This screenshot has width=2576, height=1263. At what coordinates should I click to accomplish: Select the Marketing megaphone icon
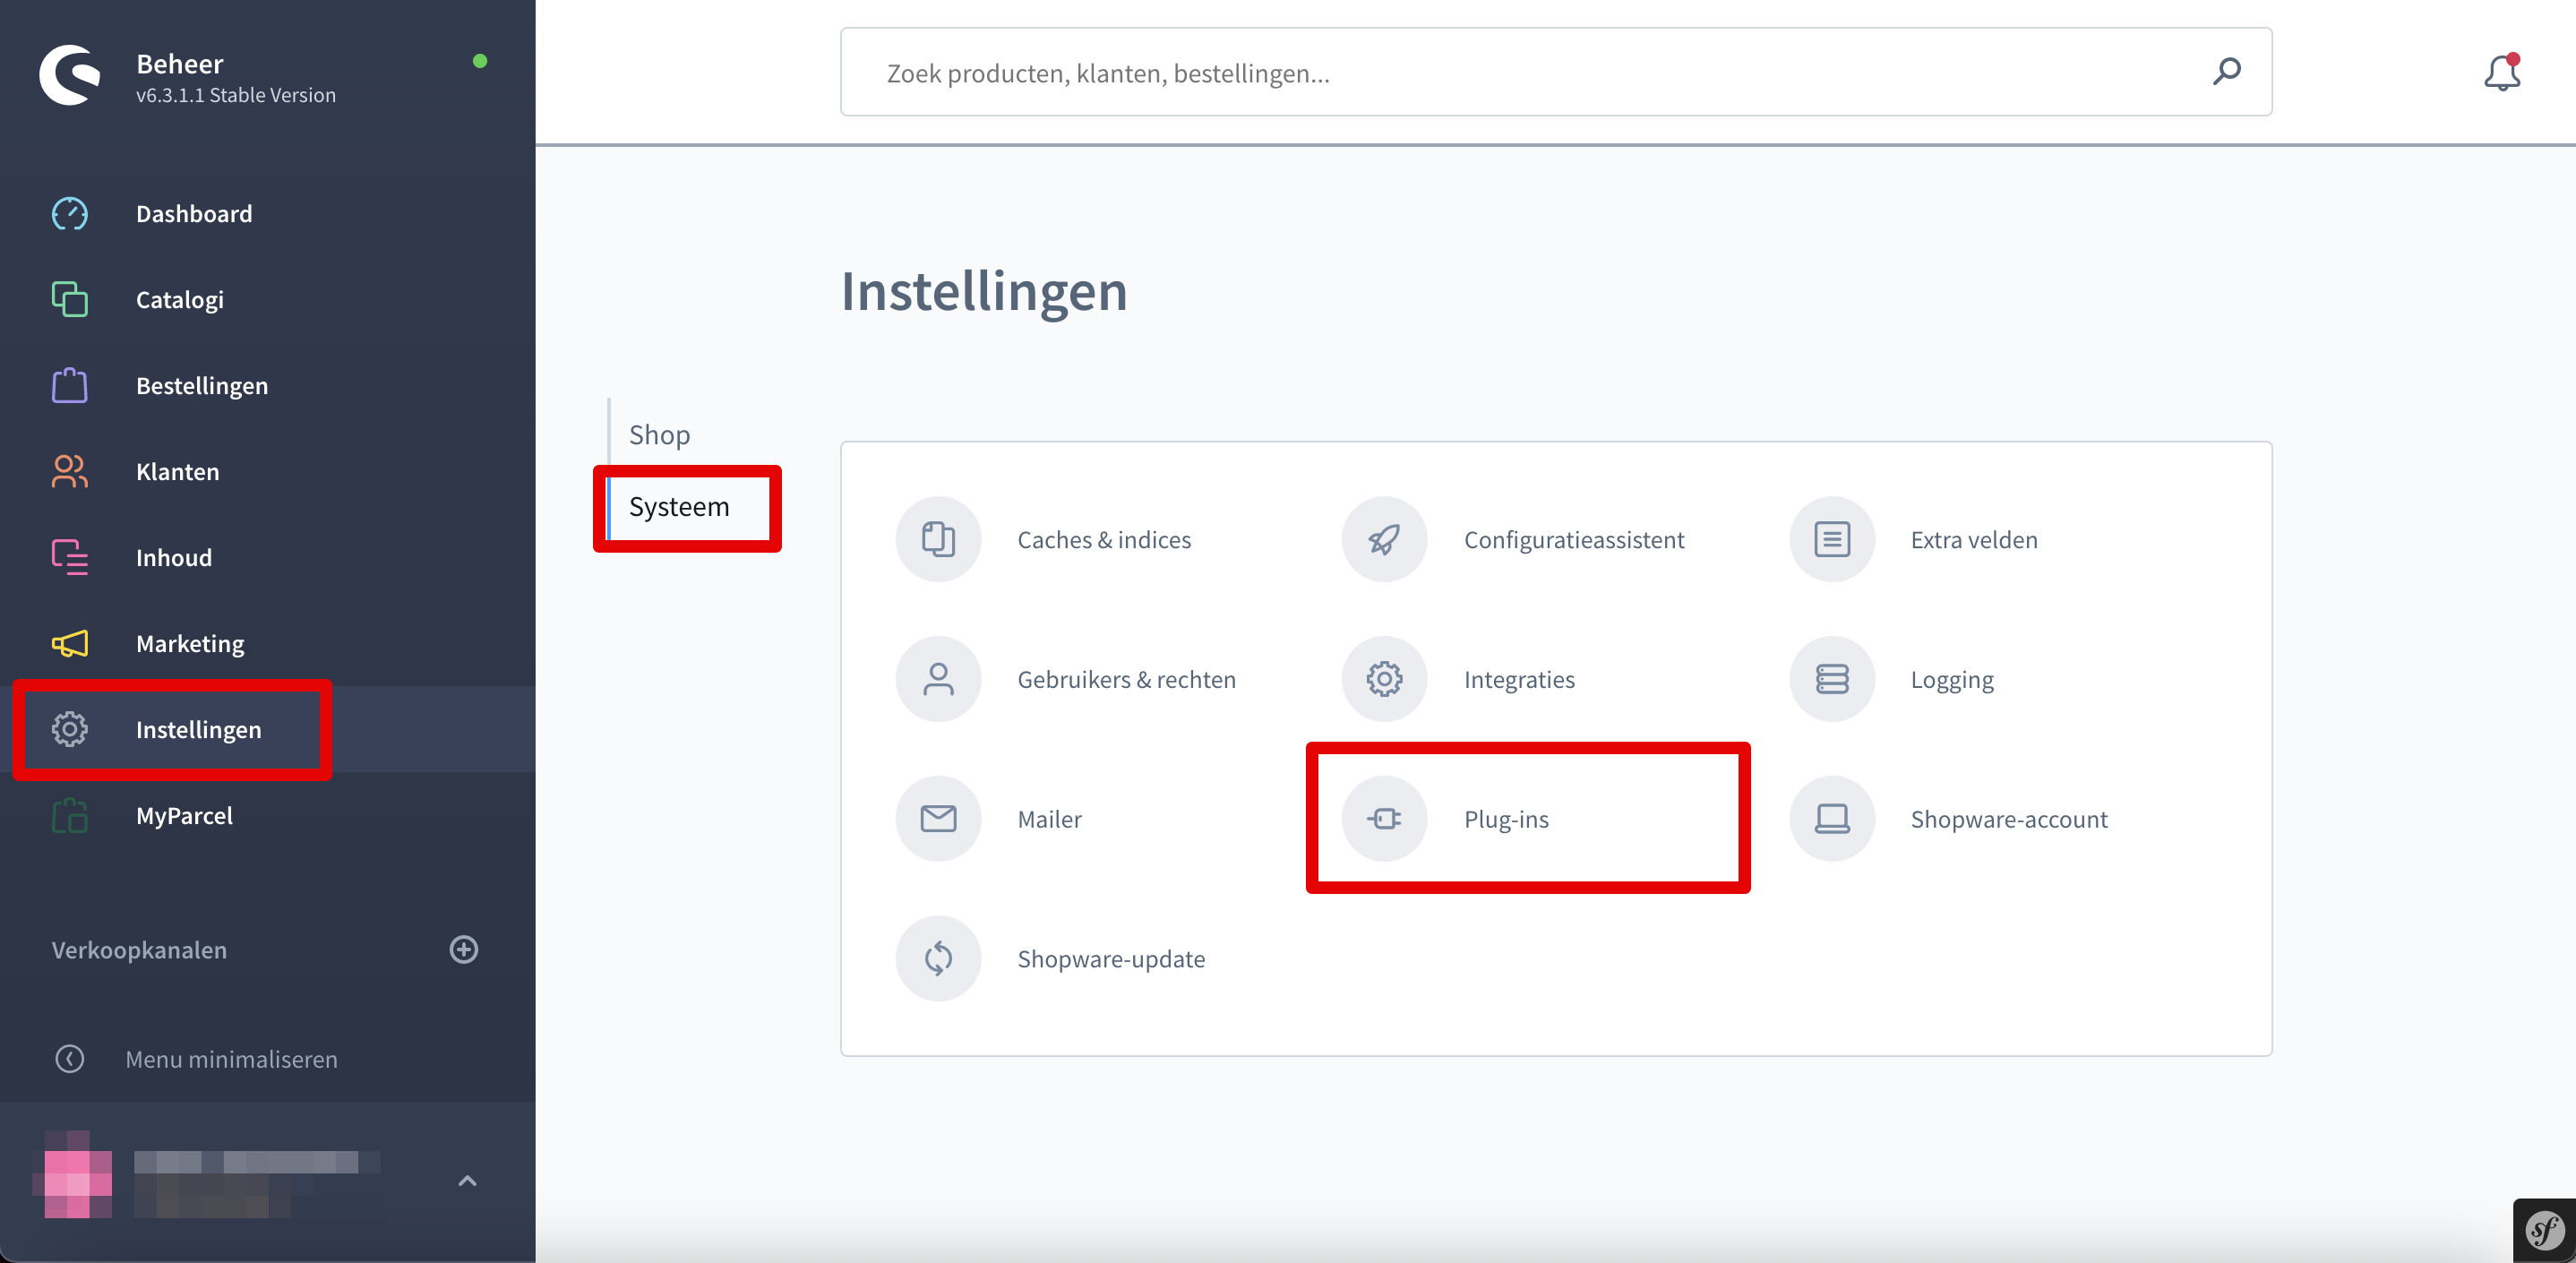tap(69, 643)
